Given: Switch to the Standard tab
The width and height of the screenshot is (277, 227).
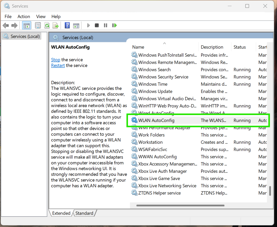Looking at the screenshot, I should click(84, 213).
